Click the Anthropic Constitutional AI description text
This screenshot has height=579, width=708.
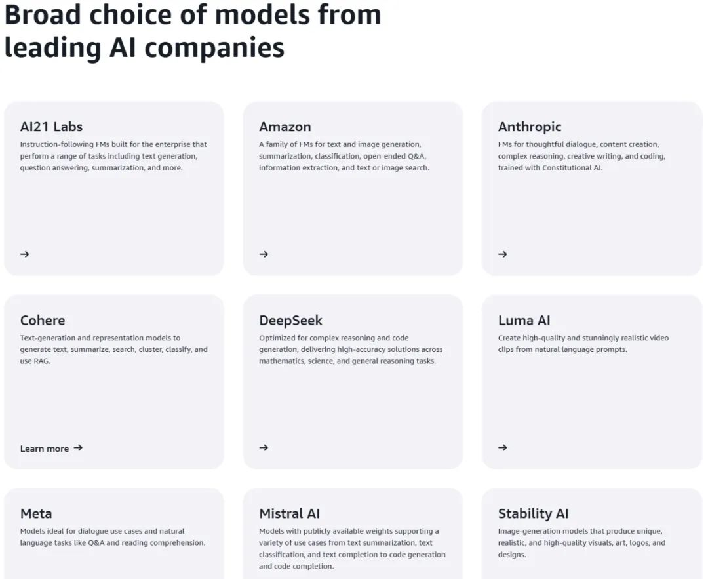click(581, 156)
